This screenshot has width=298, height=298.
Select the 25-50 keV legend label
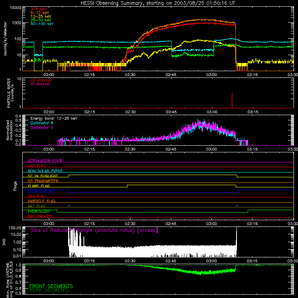click(x=41, y=20)
